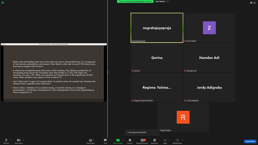
Task: Select Hamdan Adi's participant tile
Action: tap(209, 58)
